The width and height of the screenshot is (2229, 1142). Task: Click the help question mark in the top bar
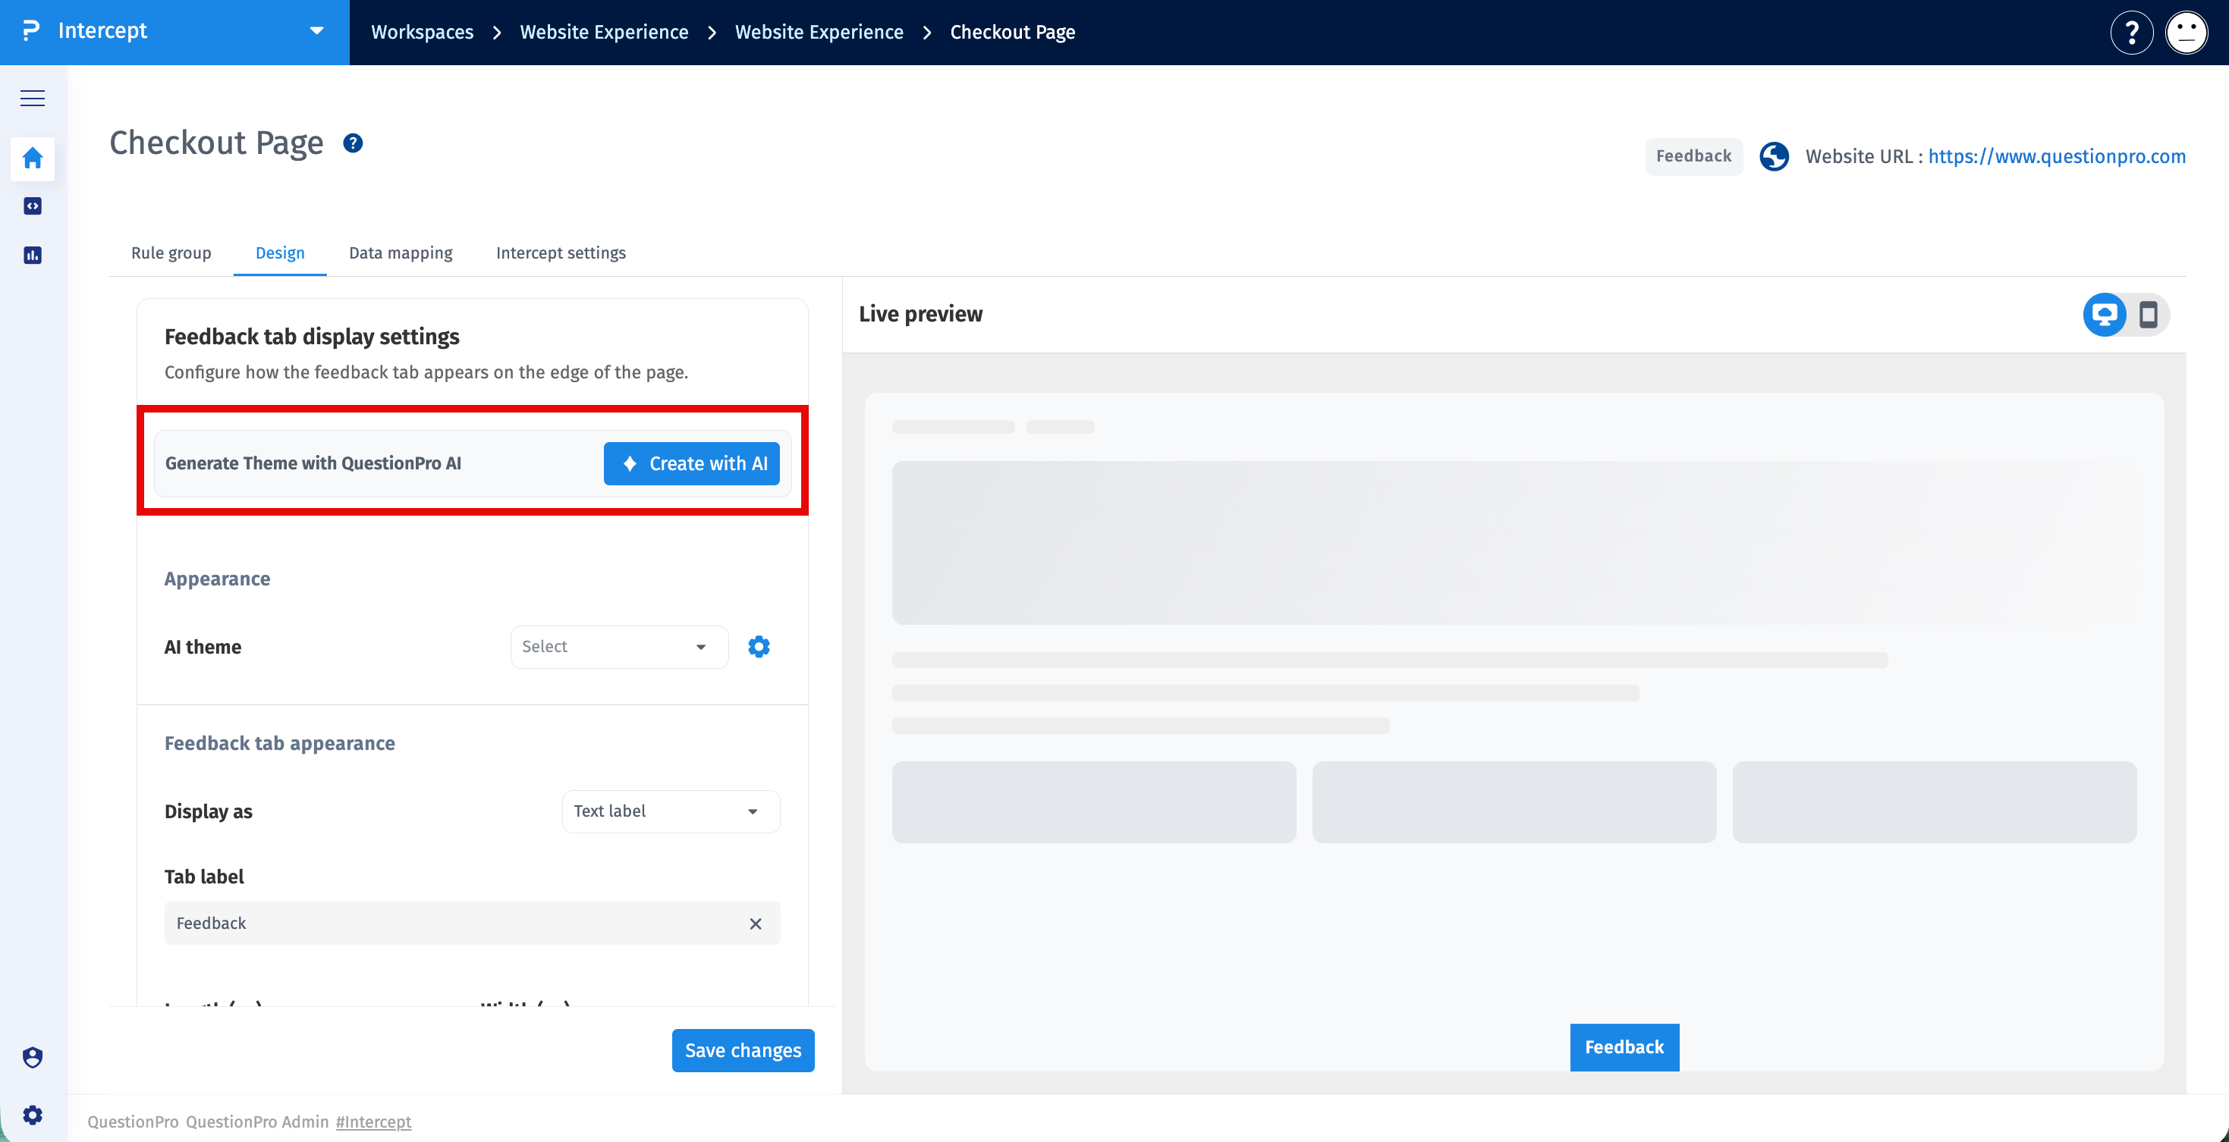click(x=2131, y=33)
